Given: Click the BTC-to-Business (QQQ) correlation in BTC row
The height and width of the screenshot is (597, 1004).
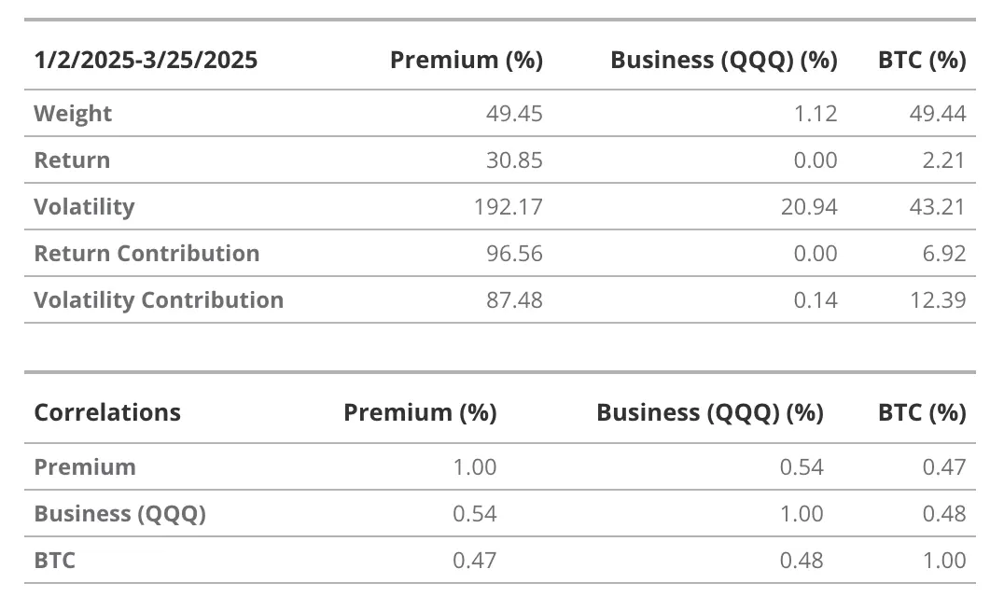Looking at the screenshot, I should [802, 561].
